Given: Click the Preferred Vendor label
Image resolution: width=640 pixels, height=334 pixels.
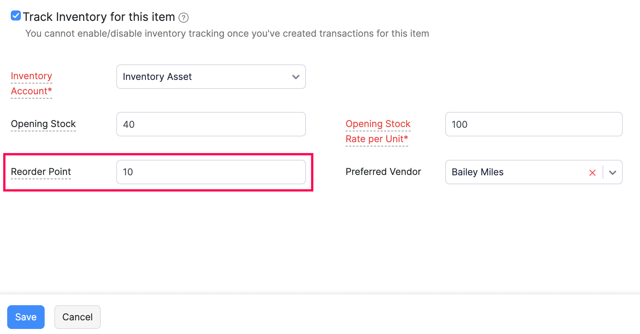Looking at the screenshot, I should click(383, 172).
